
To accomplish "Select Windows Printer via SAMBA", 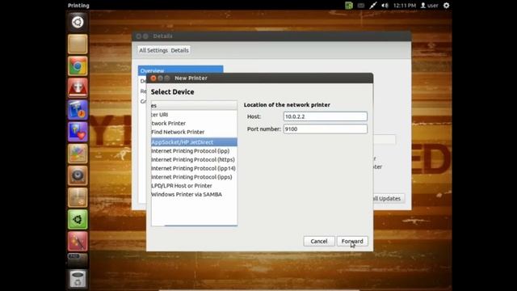I will click(194, 194).
